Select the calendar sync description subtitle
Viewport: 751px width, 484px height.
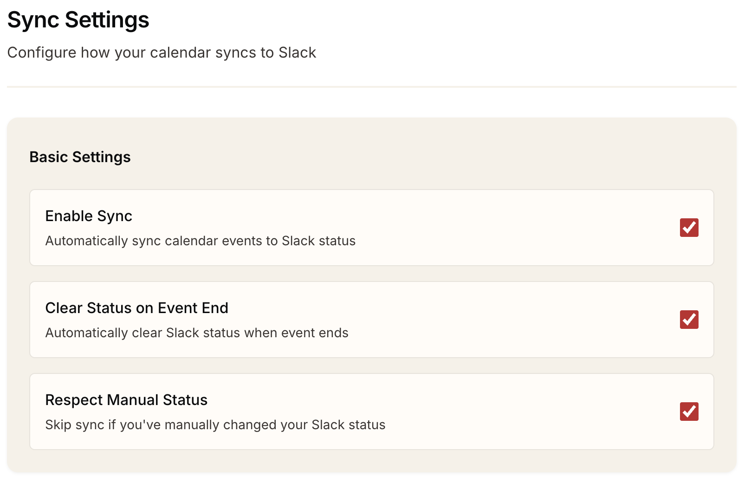161,52
